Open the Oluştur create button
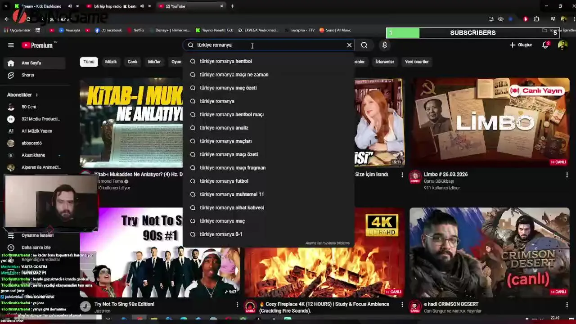Image resolution: width=576 pixels, height=324 pixels. pyautogui.click(x=521, y=45)
